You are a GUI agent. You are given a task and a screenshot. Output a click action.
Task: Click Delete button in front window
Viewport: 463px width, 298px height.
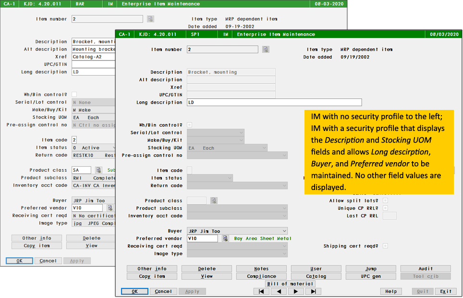[x=207, y=269]
